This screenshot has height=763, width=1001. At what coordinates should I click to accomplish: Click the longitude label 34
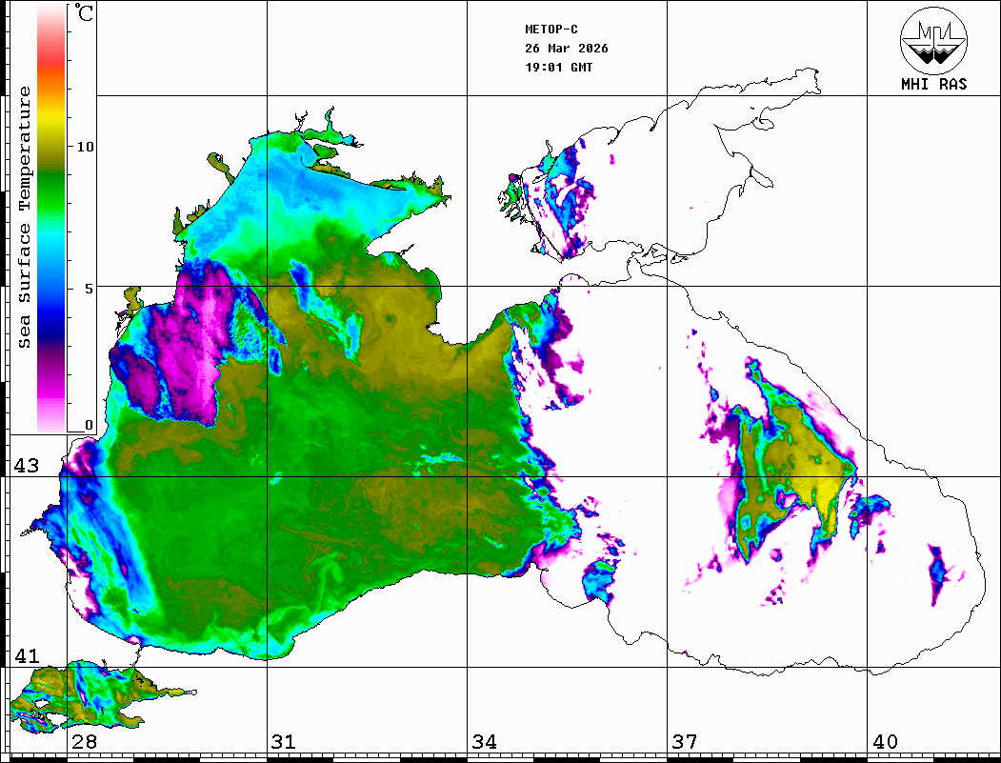pyautogui.click(x=483, y=742)
